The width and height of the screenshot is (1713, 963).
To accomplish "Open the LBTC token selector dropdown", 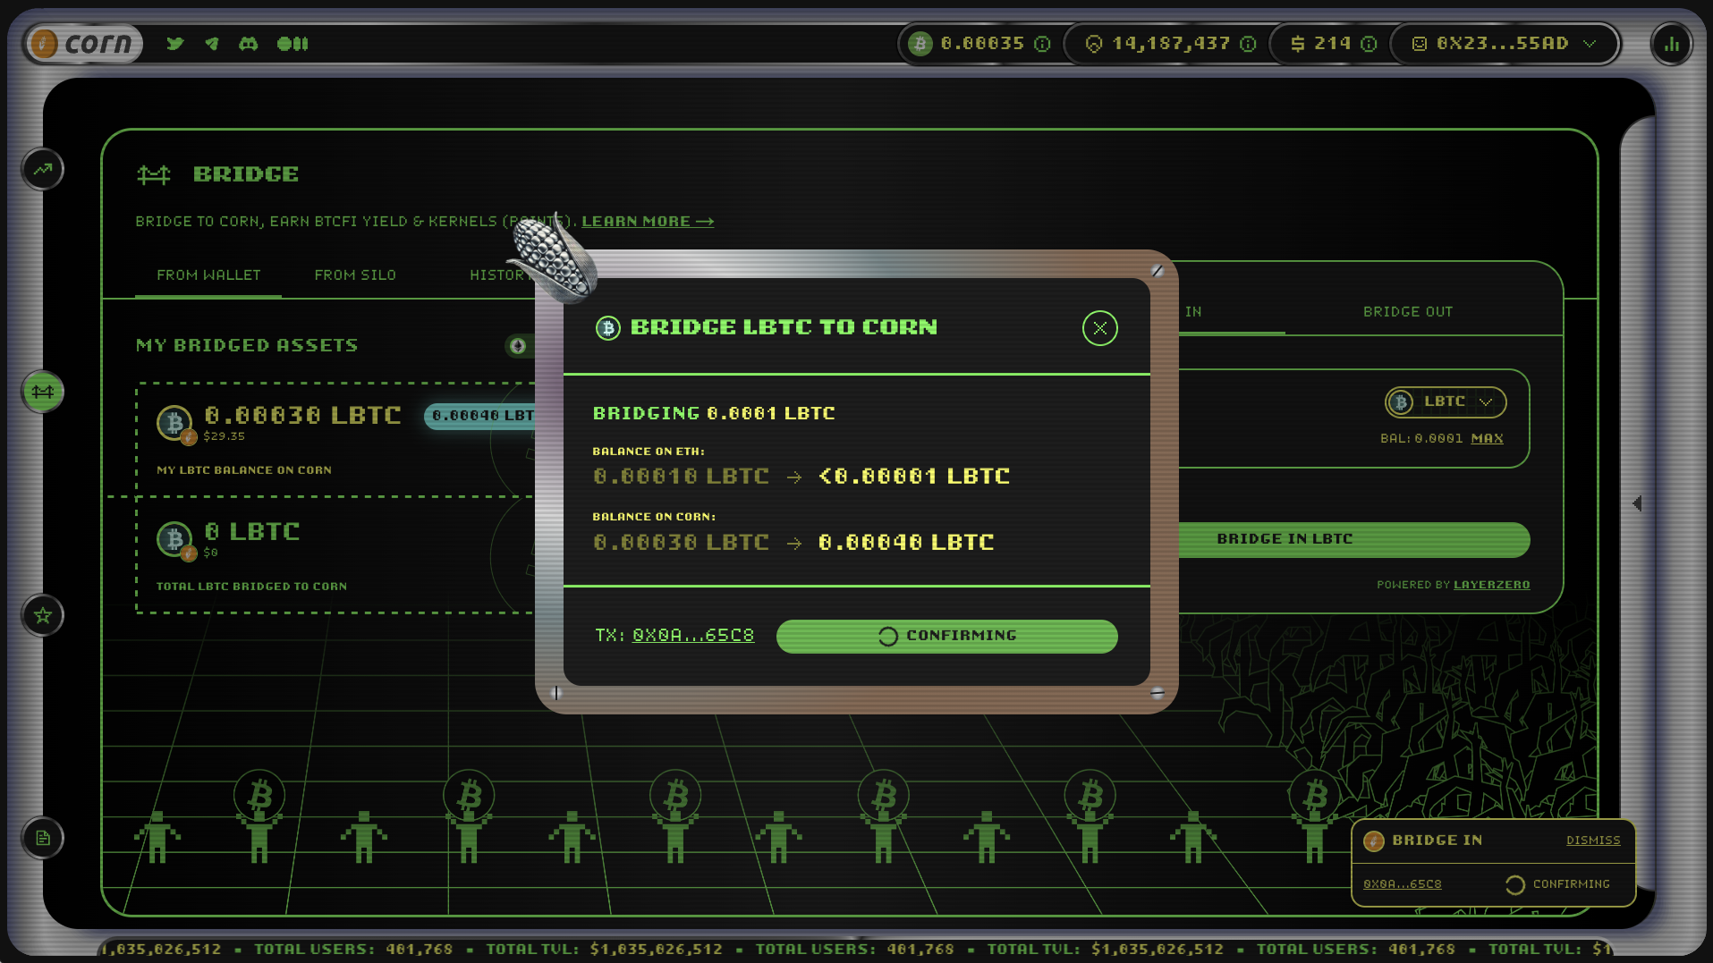I will [x=1446, y=401].
